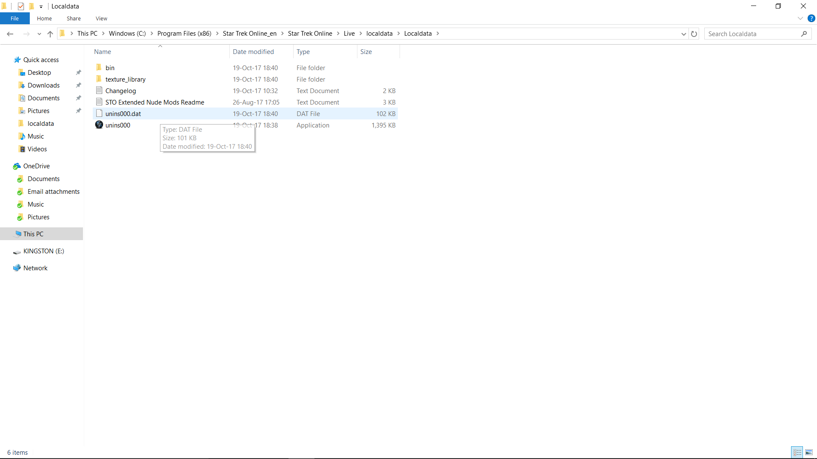
Task: Click the search magnifier icon
Action: point(804,34)
